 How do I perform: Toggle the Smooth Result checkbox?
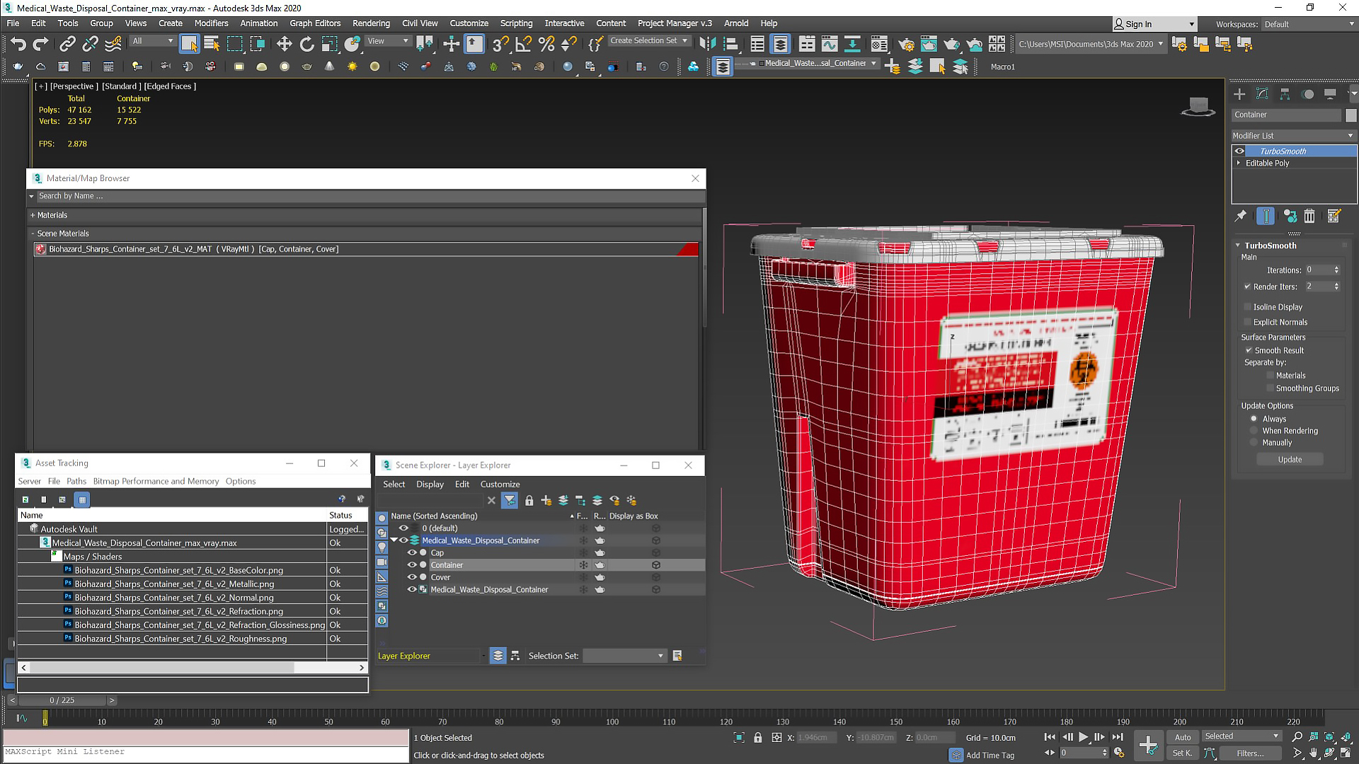tap(1249, 350)
